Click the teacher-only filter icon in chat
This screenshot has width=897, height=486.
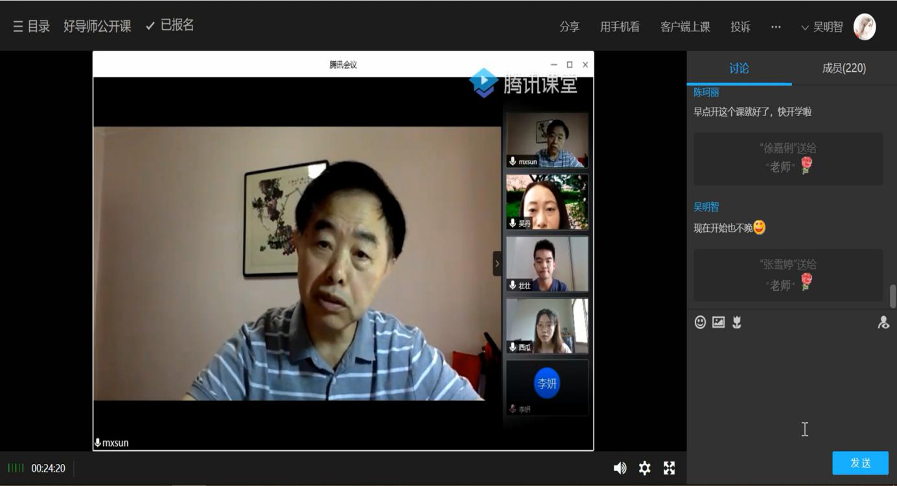tap(883, 322)
